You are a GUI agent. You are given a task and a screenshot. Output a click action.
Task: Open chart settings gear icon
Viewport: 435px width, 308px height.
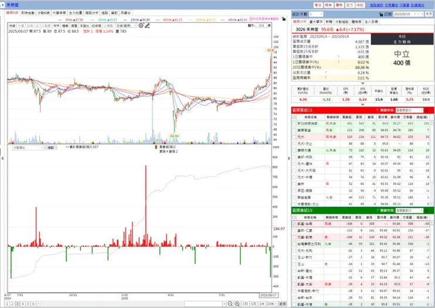tap(141, 25)
